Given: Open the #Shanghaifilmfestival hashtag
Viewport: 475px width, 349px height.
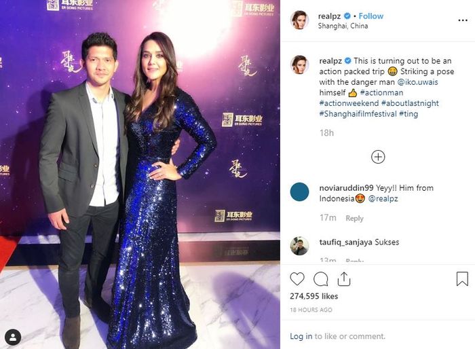Looking at the screenshot, I should pyautogui.click(x=358, y=113).
